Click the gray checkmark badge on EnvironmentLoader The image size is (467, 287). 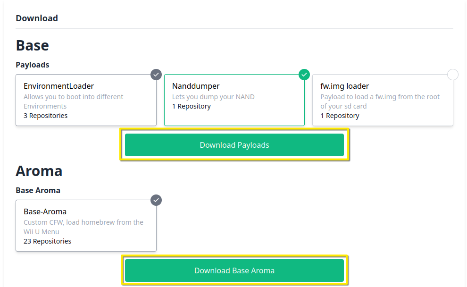[x=156, y=75]
